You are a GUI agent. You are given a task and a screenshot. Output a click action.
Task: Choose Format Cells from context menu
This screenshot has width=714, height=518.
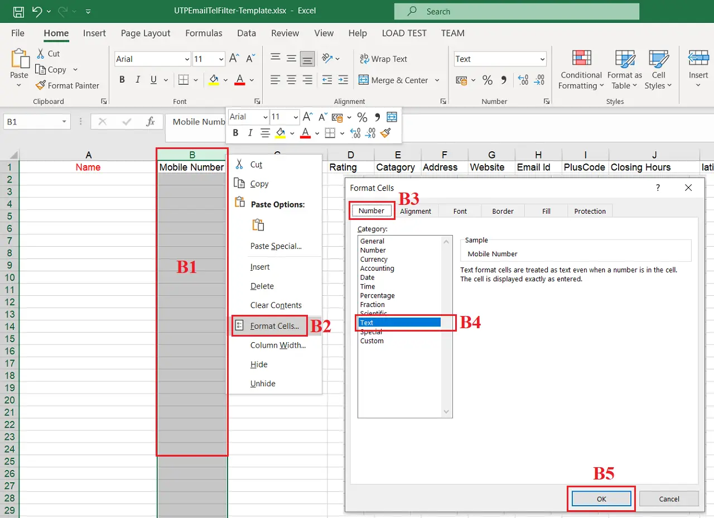point(274,326)
